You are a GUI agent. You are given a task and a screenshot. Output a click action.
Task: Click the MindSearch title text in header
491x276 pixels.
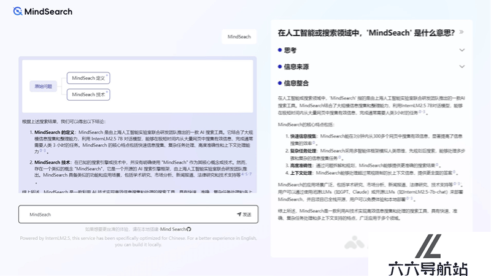48,12
